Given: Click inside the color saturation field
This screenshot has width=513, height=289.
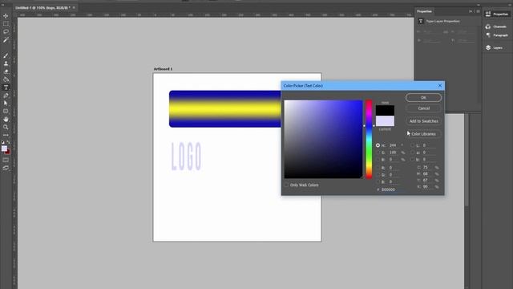Looking at the screenshot, I should click(x=323, y=139).
